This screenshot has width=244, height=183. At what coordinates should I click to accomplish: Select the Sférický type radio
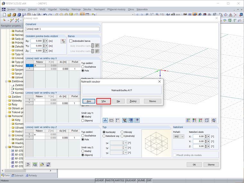(x=122, y=132)
